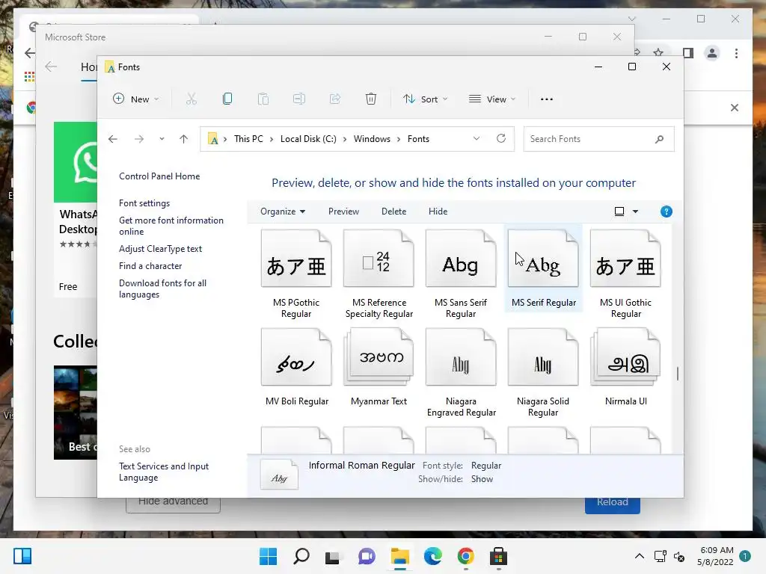Open the New dropdown in toolbar
This screenshot has width=766, height=574.
(136, 99)
